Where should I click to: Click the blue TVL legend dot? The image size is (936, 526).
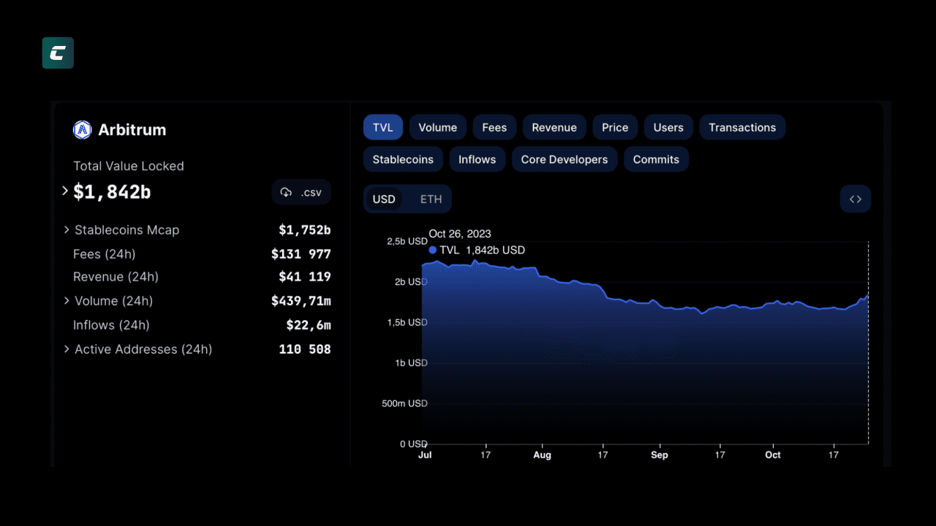433,250
